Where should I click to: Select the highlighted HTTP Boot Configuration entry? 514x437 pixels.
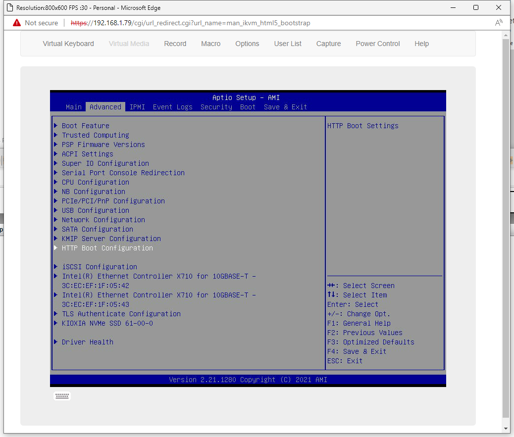point(107,248)
